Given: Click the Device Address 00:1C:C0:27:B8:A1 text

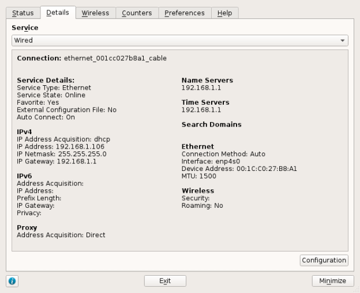Looking at the screenshot, I should click(238, 169).
